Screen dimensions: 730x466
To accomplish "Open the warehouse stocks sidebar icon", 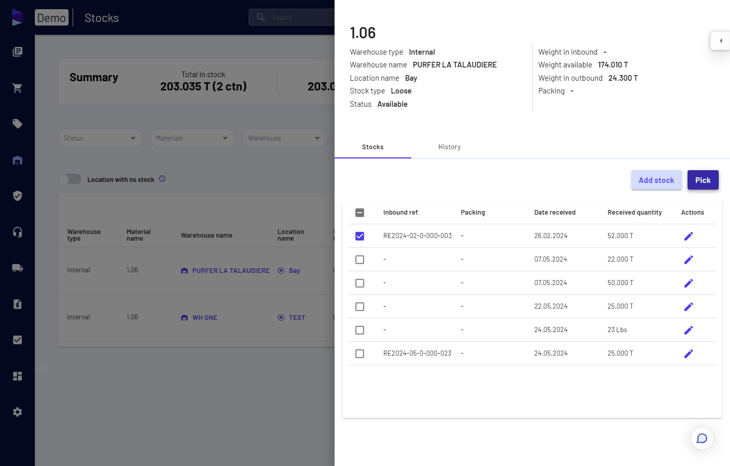I will (x=17, y=160).
